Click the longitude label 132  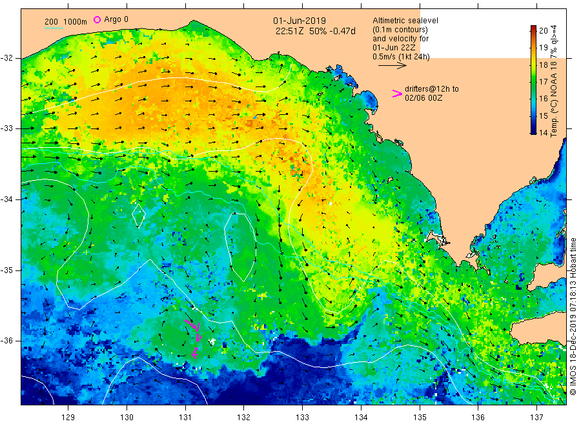pos(244,418)
